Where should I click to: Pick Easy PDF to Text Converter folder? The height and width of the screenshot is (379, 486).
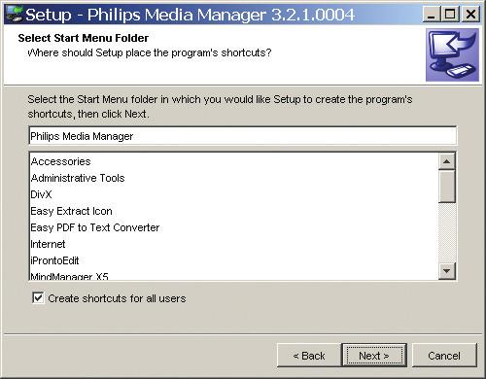95,227
